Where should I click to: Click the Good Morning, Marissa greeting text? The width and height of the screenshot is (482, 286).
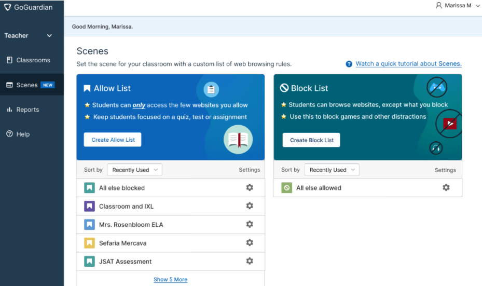click(102, 27)
